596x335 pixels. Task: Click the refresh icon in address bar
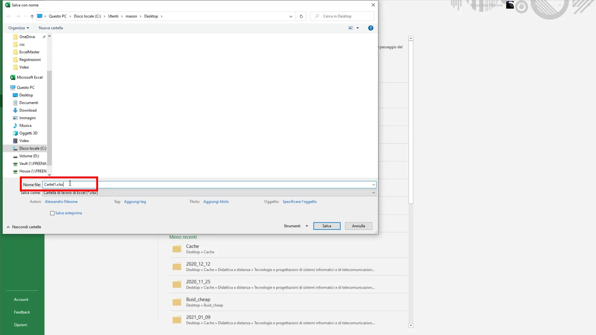[x=301, y=16]
